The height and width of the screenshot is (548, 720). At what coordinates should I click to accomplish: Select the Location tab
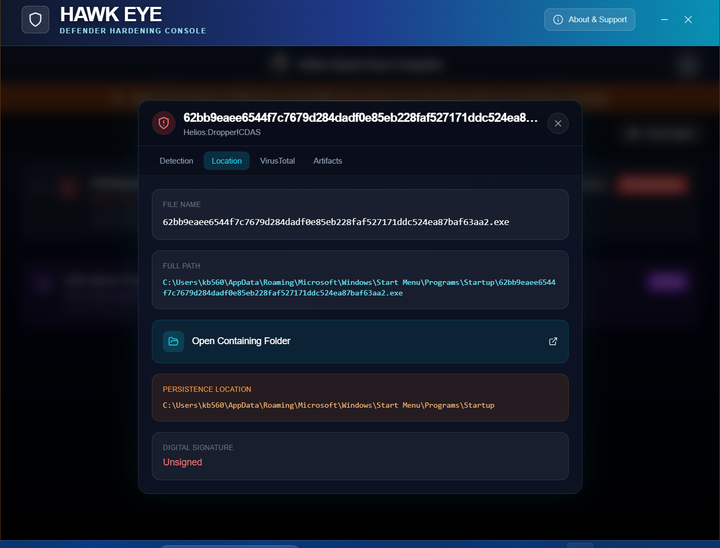[227, 161]
